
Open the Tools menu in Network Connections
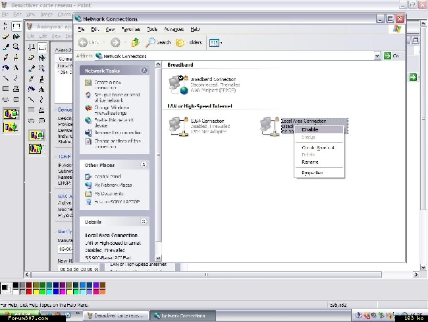click(x=152, y=29)
